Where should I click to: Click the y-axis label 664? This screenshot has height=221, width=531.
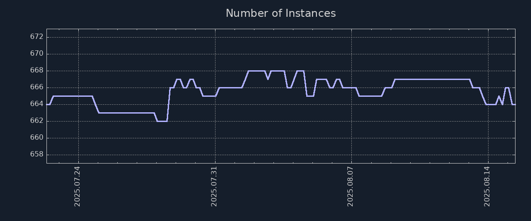point(37,104)
